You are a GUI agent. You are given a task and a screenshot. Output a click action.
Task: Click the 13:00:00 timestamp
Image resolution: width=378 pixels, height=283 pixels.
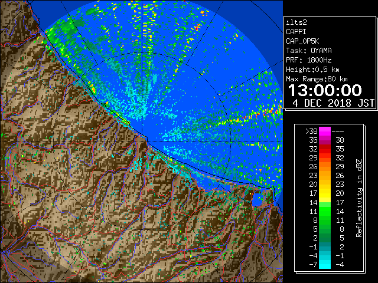(x=325, y=90)
